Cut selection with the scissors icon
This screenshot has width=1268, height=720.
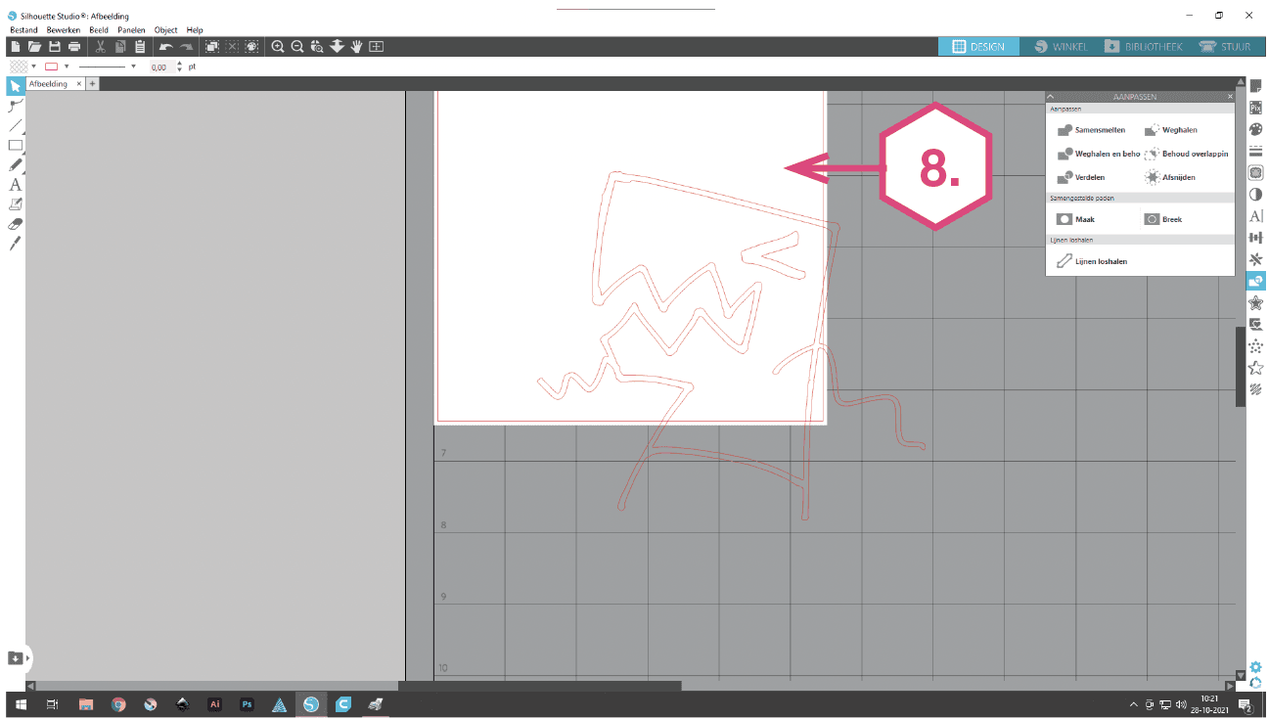(100, 47)
